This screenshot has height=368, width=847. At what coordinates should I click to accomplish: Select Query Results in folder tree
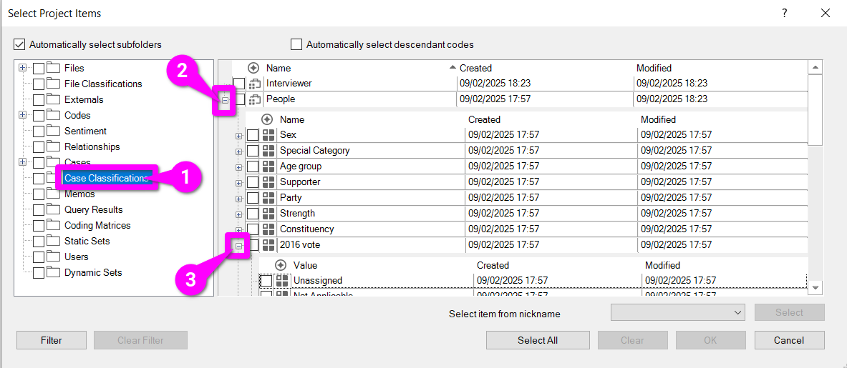click(93, 209)
